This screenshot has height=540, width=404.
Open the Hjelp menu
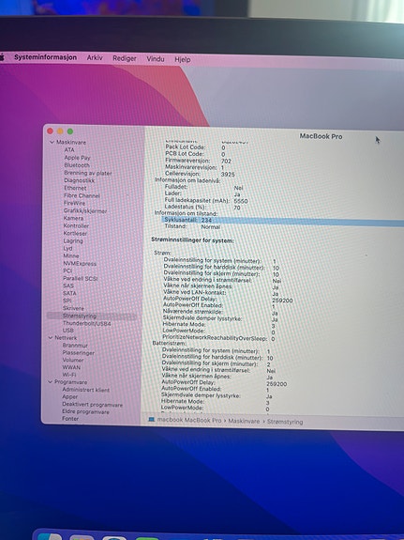tap(183, 59)
